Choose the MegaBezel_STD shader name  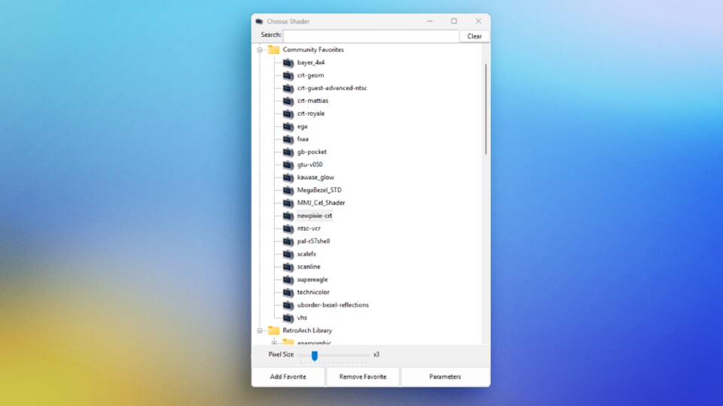[319, 190]
